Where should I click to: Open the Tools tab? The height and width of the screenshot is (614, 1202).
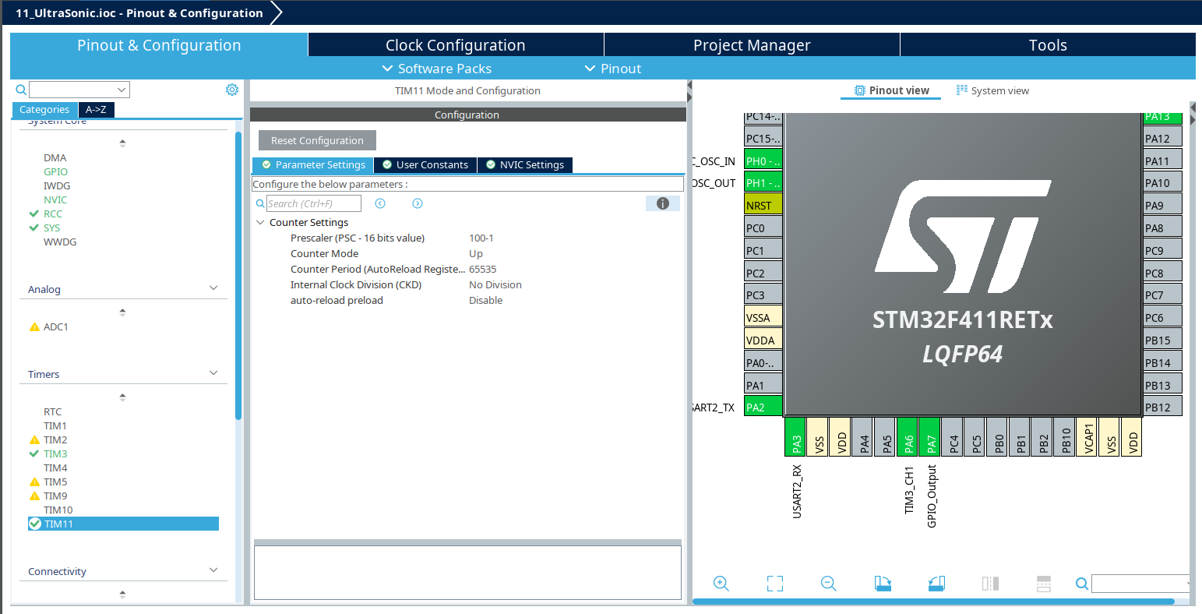[x=1048, y=45]
